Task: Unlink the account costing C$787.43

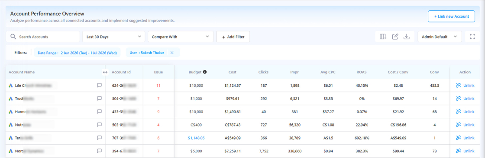Action: 465,125
